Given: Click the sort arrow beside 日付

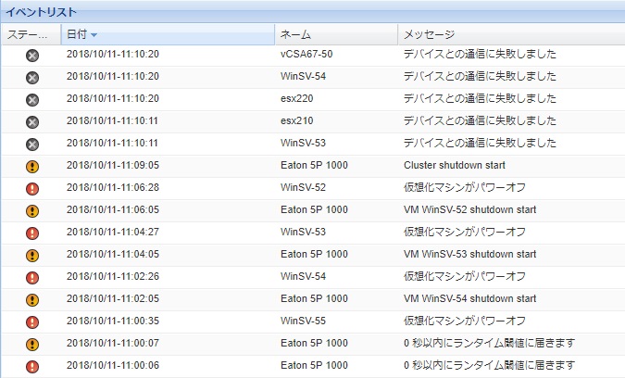Looking at the screenshot, I should (94, 35).
